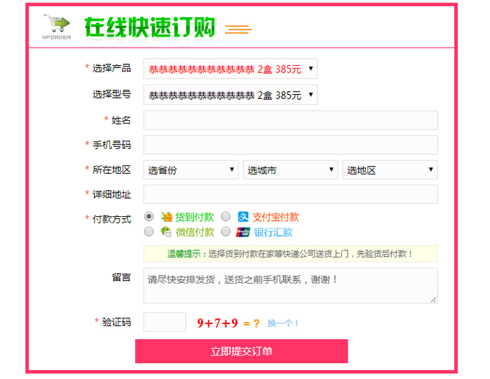The image size is (490, 379).
Task: Click the 微信付款 label text
Action: pos(195,232)
